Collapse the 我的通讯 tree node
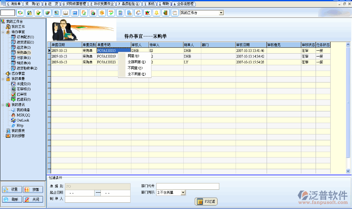The image size is (352, 209). click(3, 104)
